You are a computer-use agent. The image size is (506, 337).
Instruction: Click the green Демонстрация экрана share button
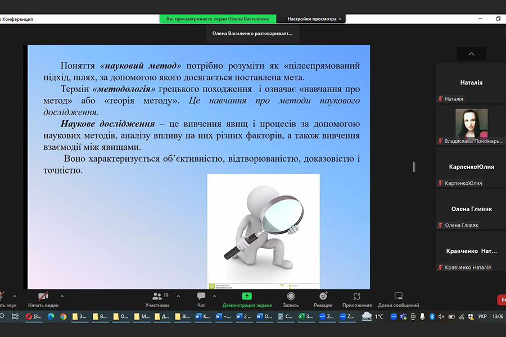pos(247,300)
